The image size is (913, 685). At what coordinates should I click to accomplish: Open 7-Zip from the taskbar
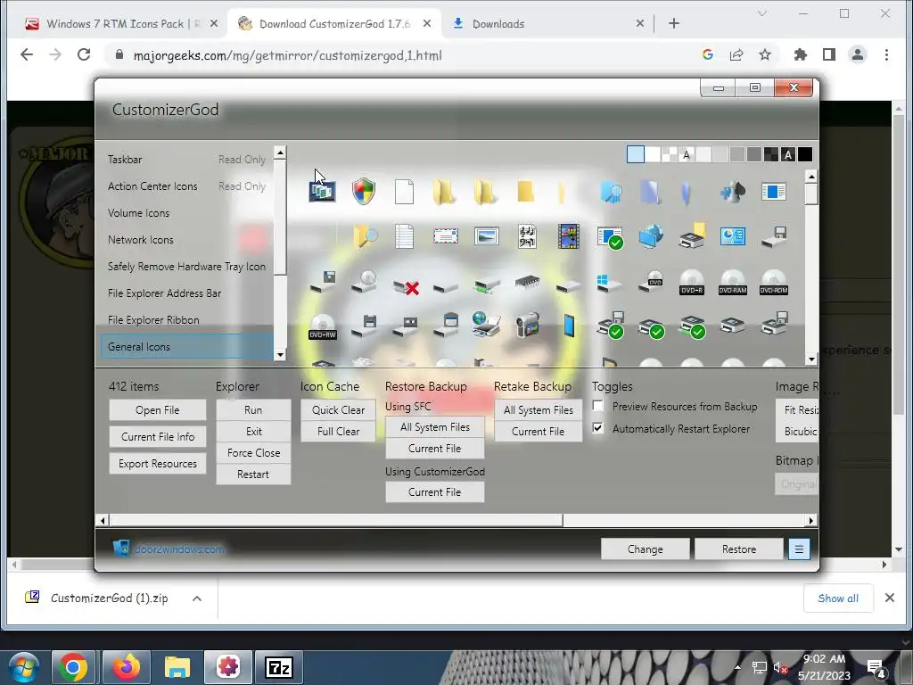[278, 667]
